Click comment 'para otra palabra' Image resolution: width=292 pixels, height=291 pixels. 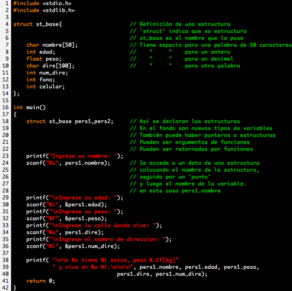click(212, 66)
